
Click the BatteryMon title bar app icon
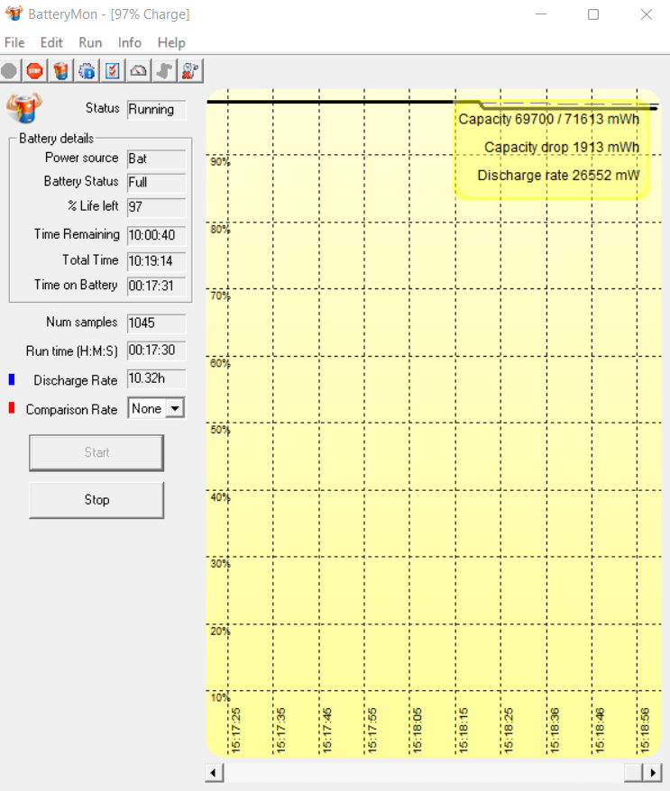point(14,14)
